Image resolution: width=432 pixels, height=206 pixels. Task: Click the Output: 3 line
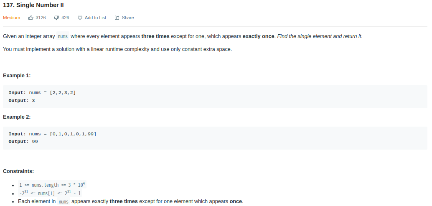click(x=22, y=101)
